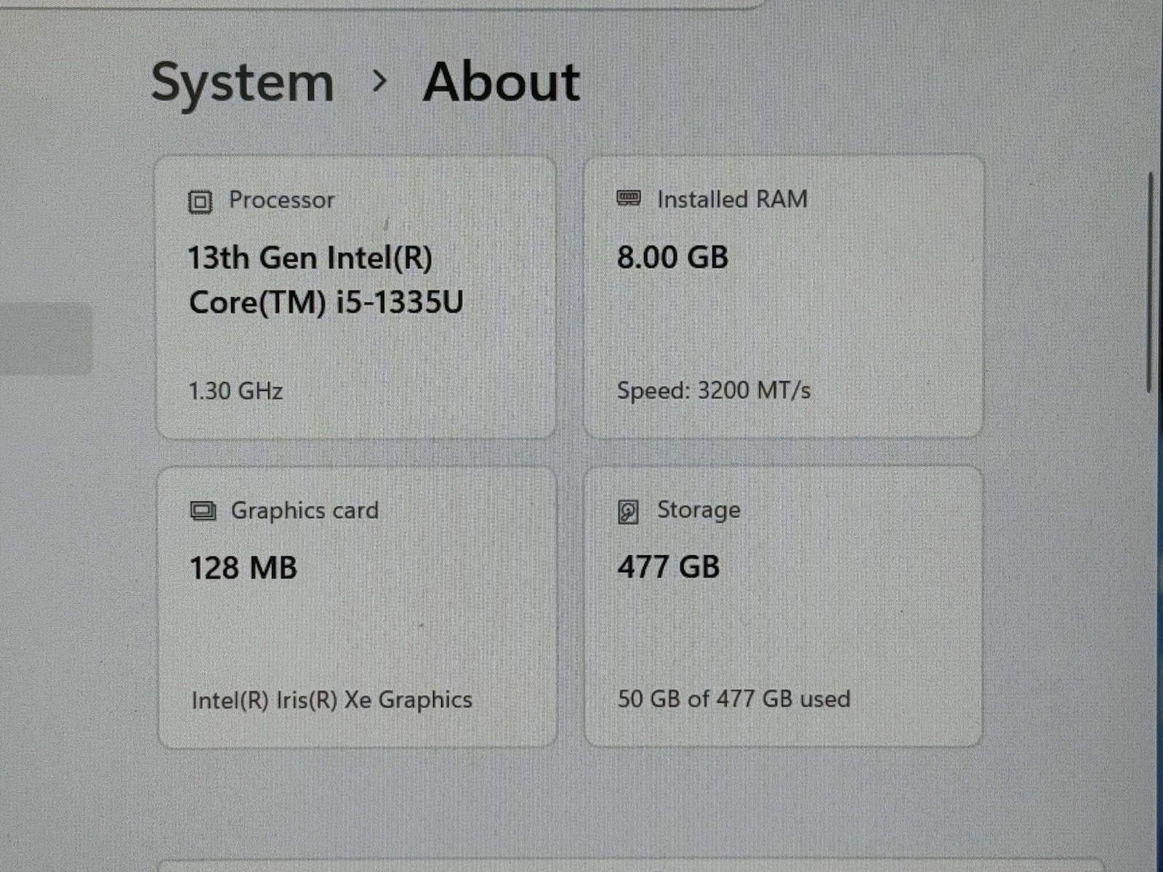The image size is (1163, 872).
Task: Click the Speed: 3200 MT/s label
Action: click(714, 391)
